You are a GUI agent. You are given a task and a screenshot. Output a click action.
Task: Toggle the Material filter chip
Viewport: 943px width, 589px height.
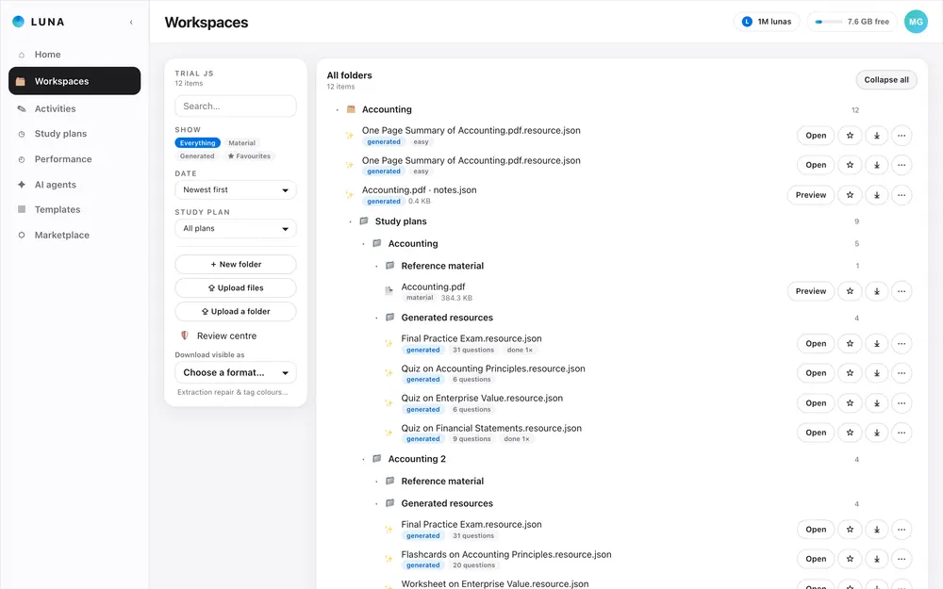pyautogui.click(x=241, y=143)
